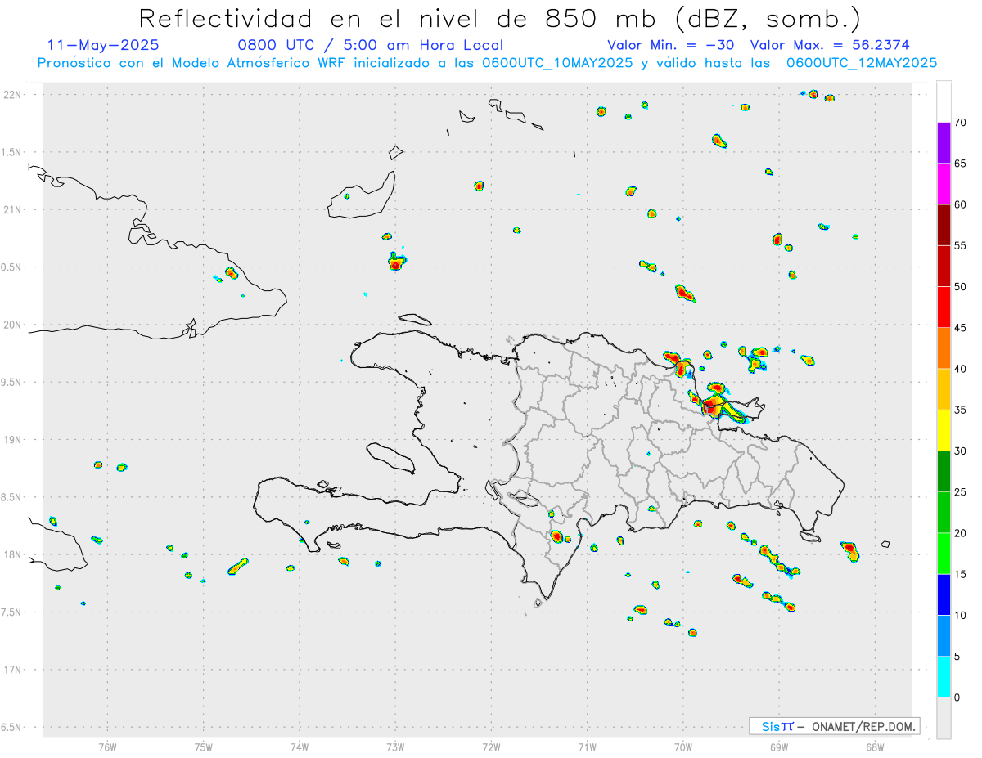Click the '71W' longitude label
Screen dimensions: 982x758
[587, 747]
